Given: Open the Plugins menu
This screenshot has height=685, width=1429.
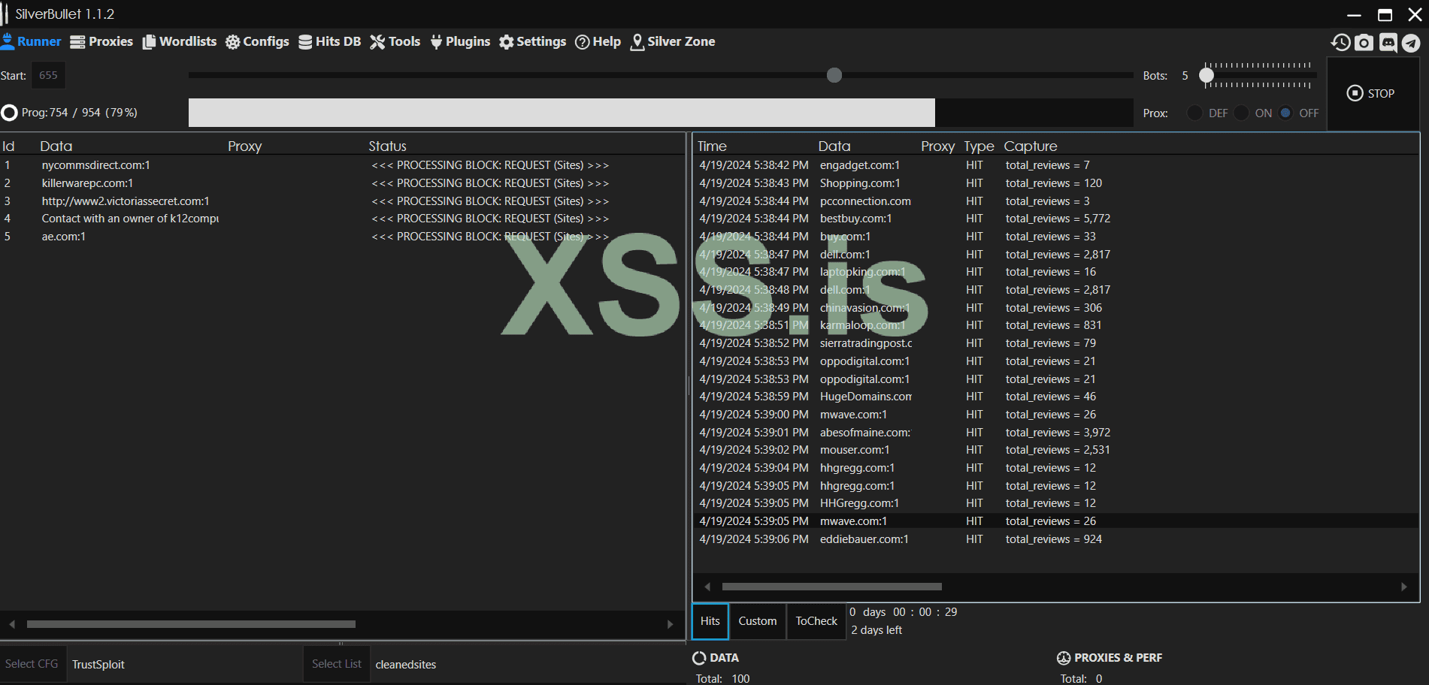Looking at the screenshot, I should [460, 41].
